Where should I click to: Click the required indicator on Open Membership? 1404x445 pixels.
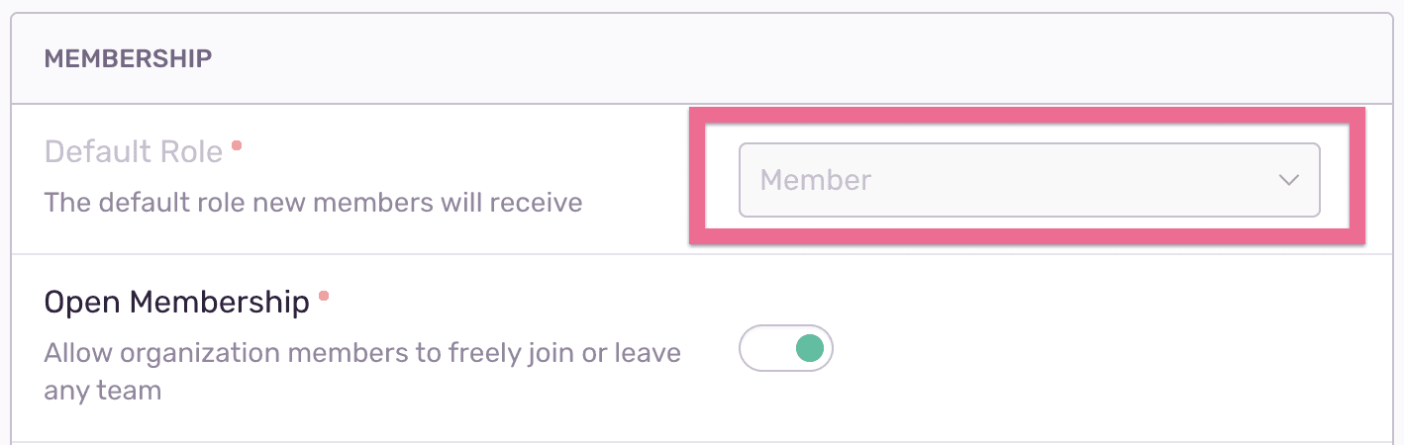pyautogui.click(x=324, y=295)
